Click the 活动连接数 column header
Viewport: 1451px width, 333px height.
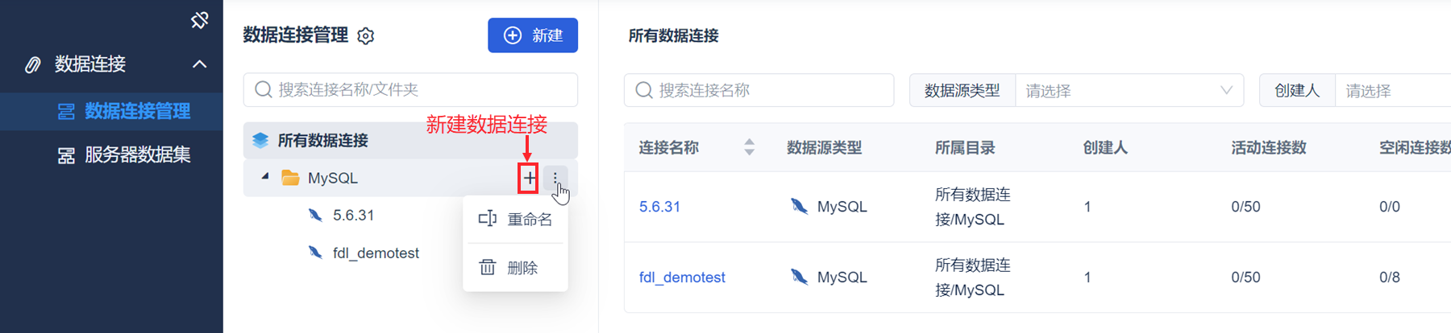point(1269,148)
